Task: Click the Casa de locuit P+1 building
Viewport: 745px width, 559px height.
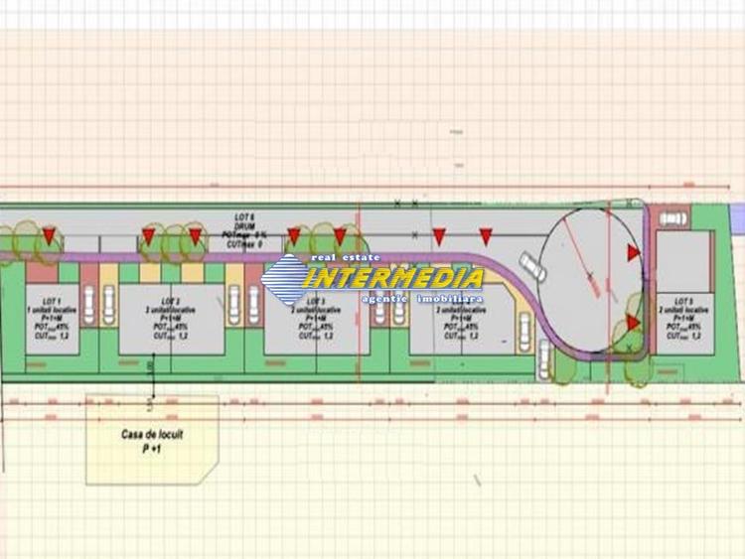Action: click(149, 439)
